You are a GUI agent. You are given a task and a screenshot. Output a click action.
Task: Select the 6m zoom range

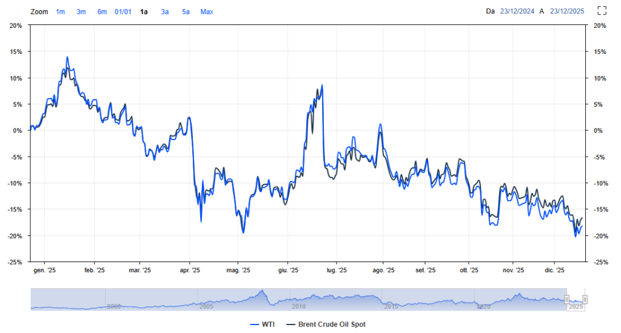point(102,12)
